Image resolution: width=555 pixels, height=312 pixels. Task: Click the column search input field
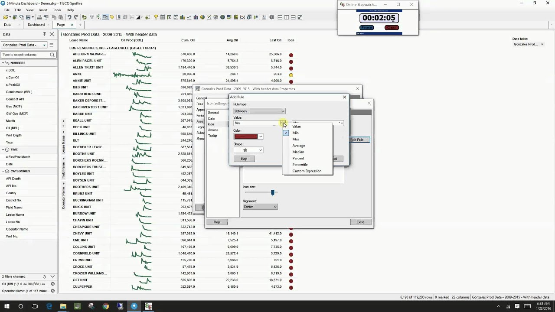[25, 55]
